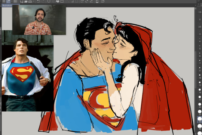Select brush size 4
The height and width of the screenshot is (135, 202).
200,40
